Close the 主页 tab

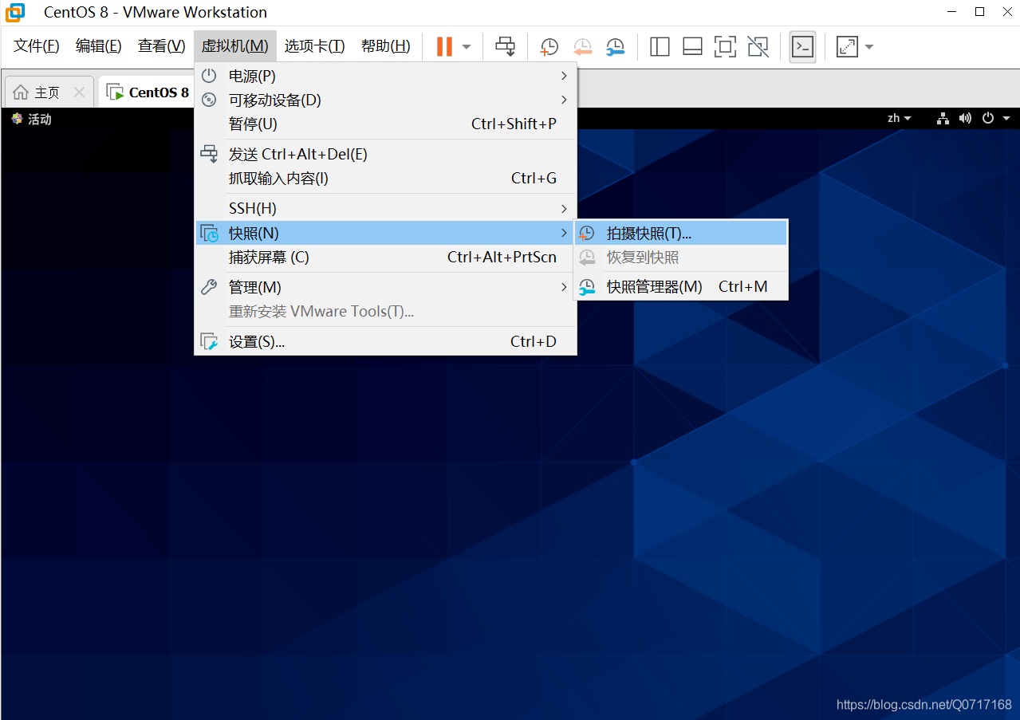pos(79,92)
